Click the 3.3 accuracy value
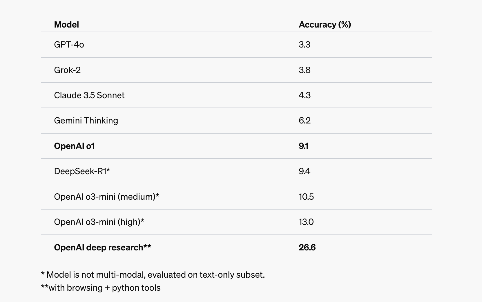This screenshot has height=302, width=482. (x=305, y=45)
